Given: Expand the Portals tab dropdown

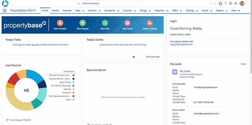Looking at the screenshot, I should click(211, 11).
